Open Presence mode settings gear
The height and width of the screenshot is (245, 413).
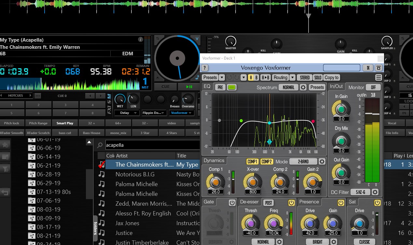[334, 242]
